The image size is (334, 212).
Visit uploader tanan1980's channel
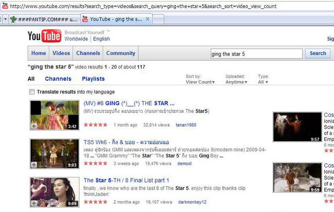tap(186, 125)
